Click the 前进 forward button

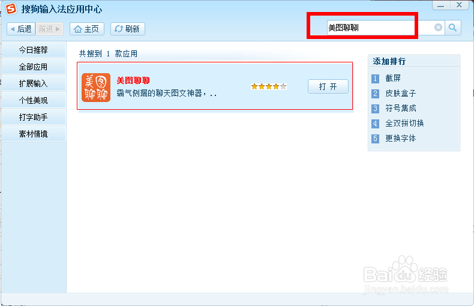pos(50,29)
